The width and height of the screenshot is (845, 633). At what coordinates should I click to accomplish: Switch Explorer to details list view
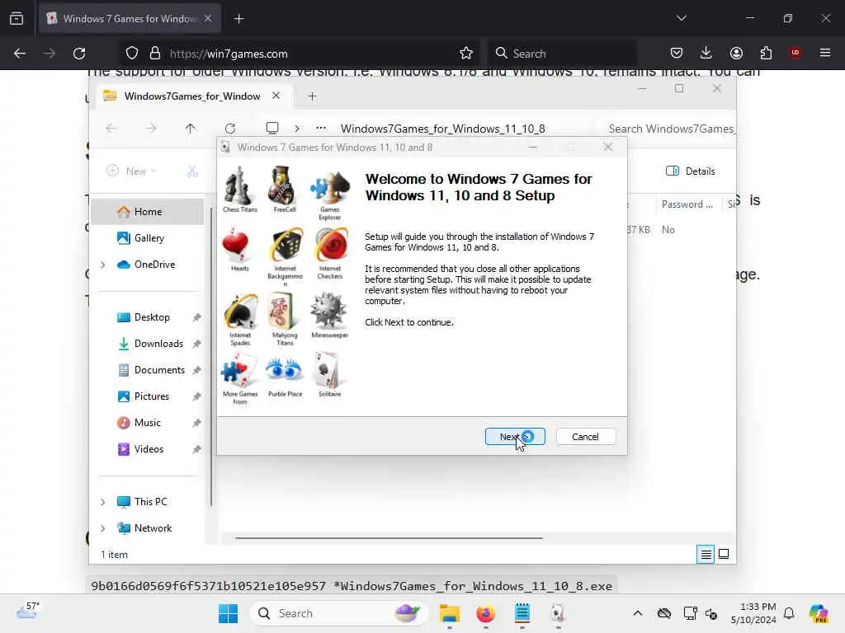(706, 554)
